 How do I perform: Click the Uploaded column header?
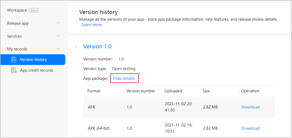point(173,91)
